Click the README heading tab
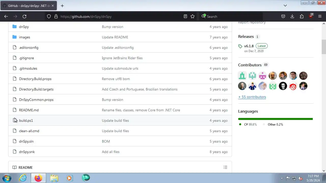This screenshot has width=326, height=183. tap(23, 167)
